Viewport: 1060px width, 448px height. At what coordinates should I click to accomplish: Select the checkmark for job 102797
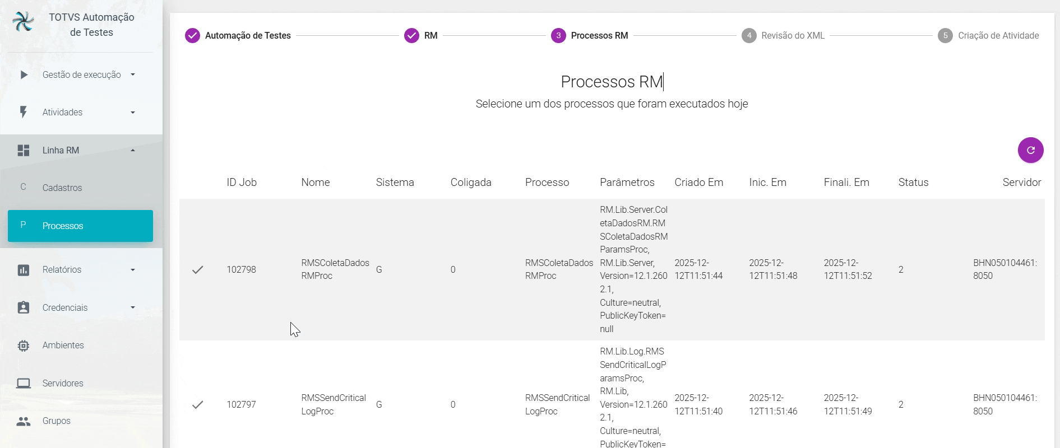197,404
